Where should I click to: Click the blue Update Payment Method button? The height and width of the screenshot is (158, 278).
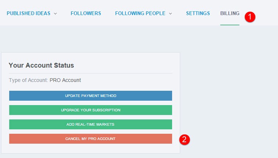(90, 96)
